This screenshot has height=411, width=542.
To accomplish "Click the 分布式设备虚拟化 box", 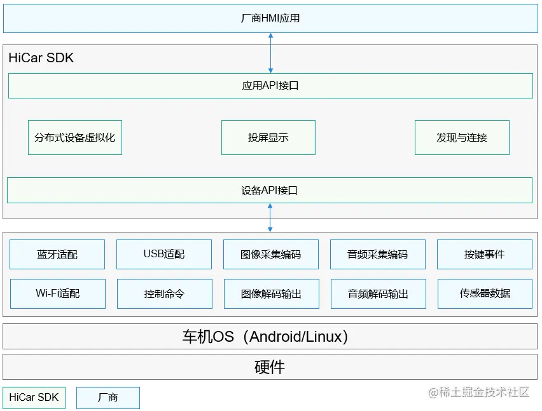I will [75, 137].
